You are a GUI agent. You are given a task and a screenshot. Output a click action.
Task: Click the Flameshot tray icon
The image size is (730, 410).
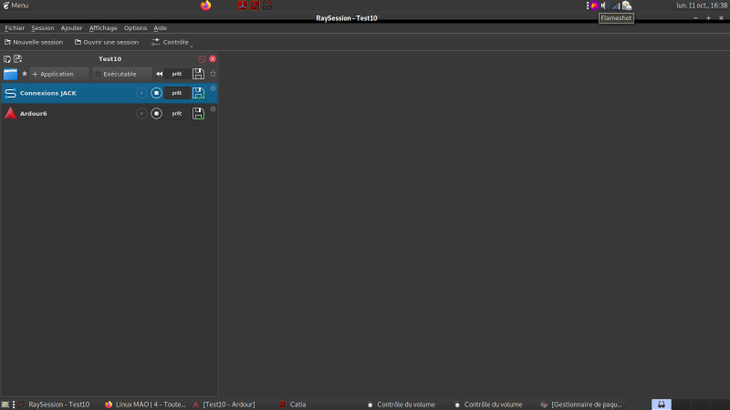click(x=595, y=5)
